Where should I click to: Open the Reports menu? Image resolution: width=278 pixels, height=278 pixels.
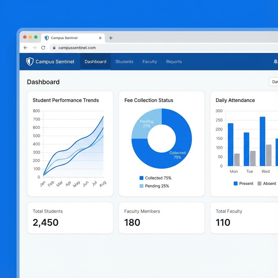coord(174,62)
